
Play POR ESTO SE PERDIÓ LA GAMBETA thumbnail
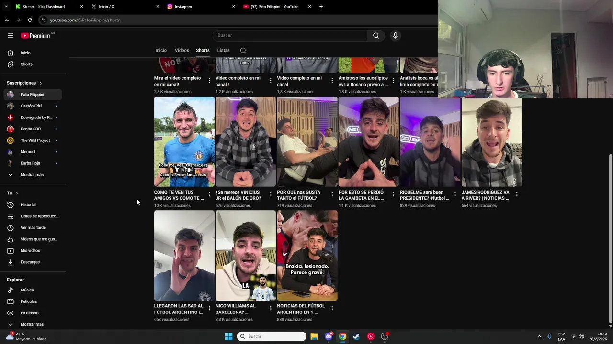click(368, 141)
